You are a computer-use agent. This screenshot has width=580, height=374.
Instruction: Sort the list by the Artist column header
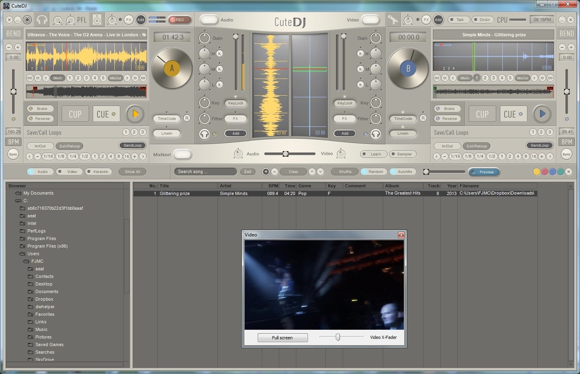click(x=240, y=186)
